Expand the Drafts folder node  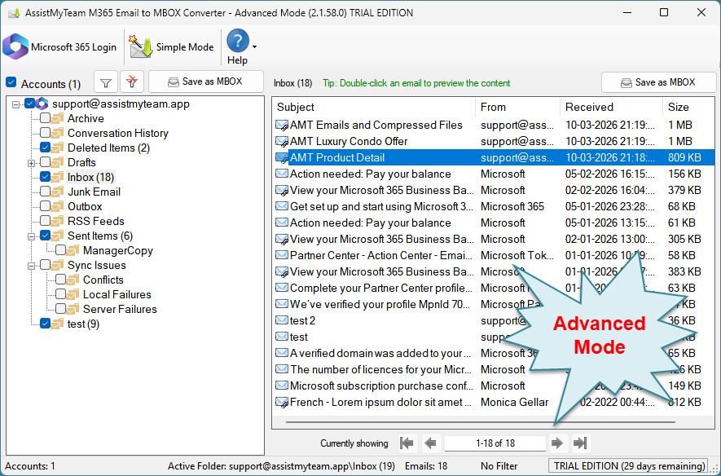point(32,162)
